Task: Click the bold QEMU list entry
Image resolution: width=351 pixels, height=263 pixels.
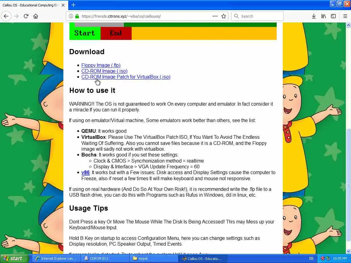Action: click(88, 131)
